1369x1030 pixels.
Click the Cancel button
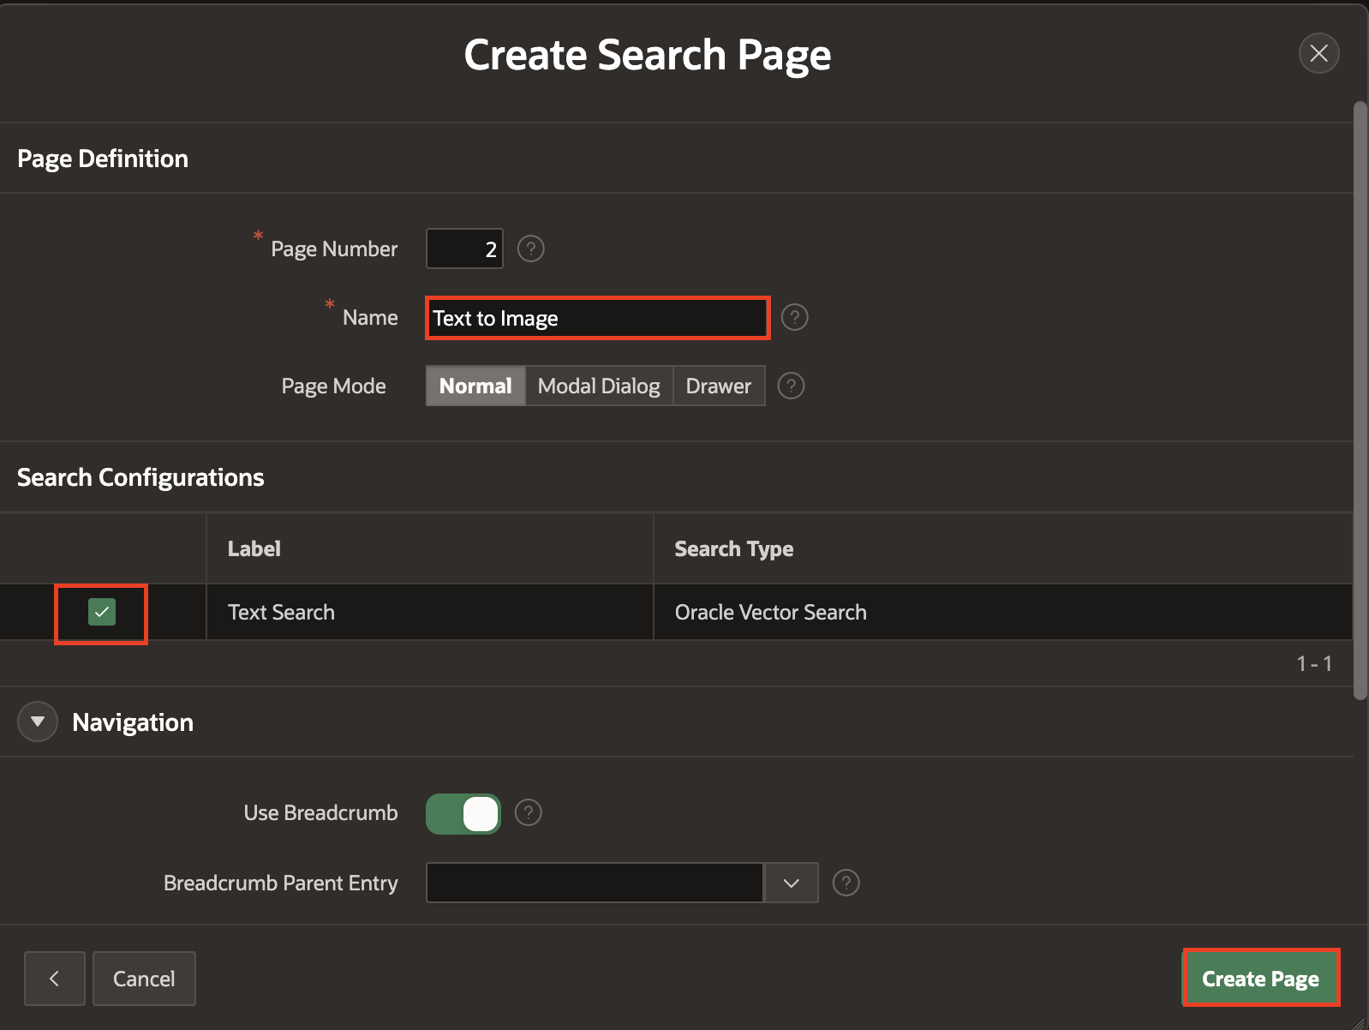point(144,979)
